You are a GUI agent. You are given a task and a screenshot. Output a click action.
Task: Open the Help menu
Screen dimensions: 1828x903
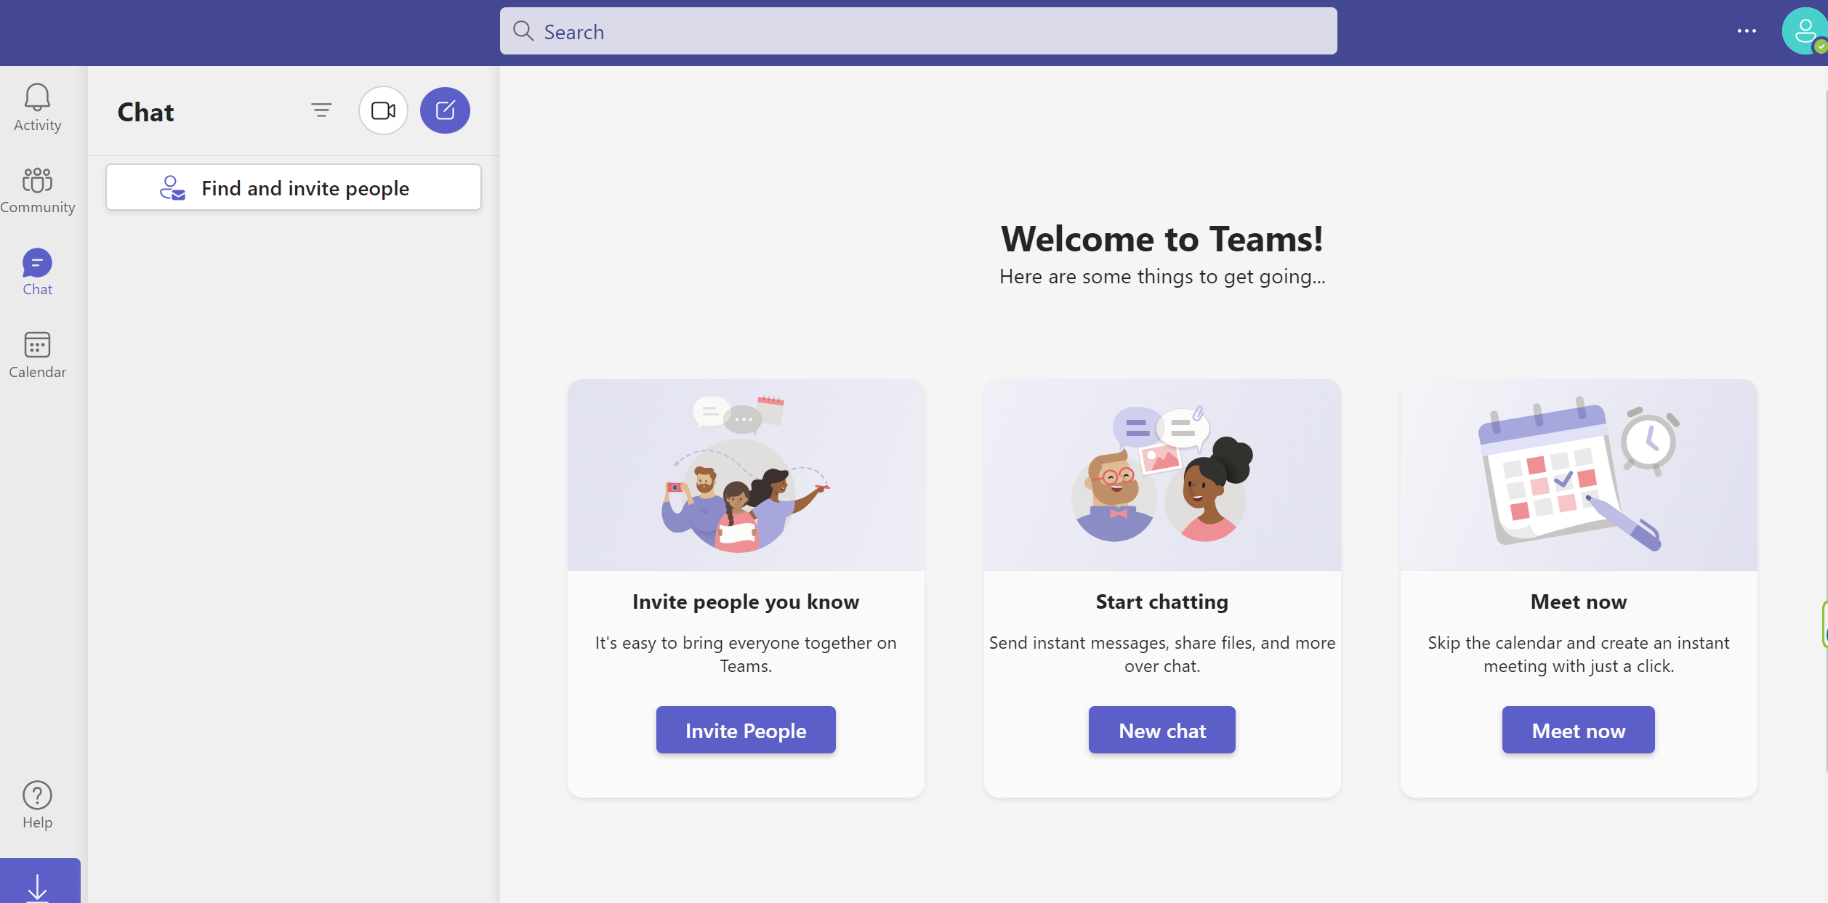[37, 804]
